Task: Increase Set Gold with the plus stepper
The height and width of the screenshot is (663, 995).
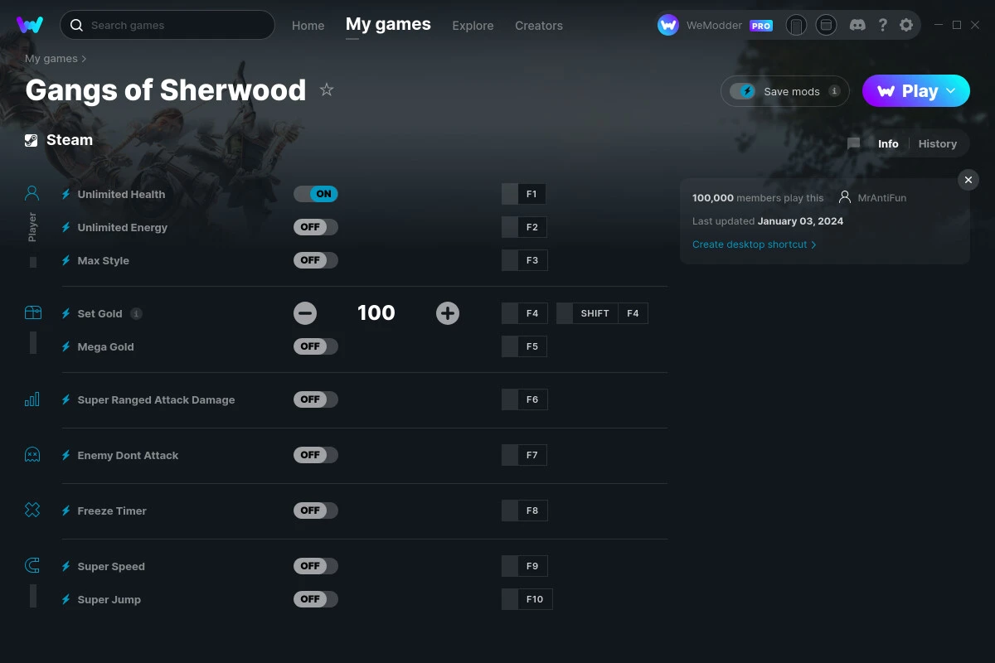Action: [x=447, y=312]
